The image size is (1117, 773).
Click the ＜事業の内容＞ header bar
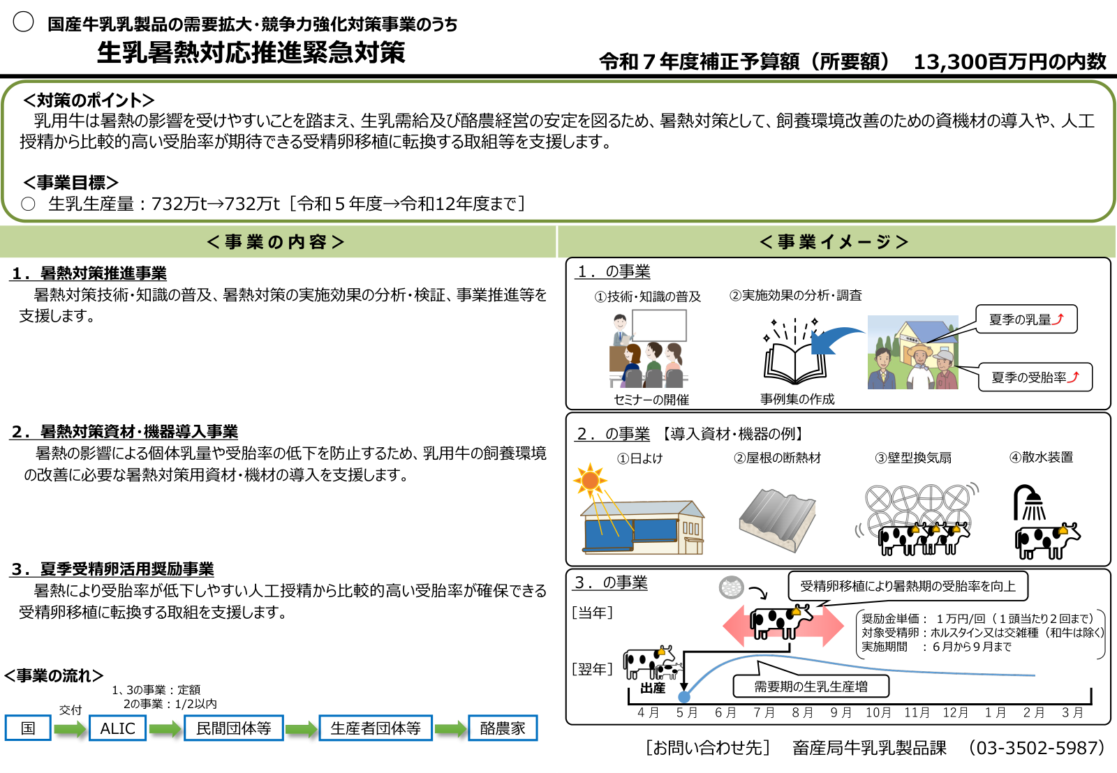277,242
